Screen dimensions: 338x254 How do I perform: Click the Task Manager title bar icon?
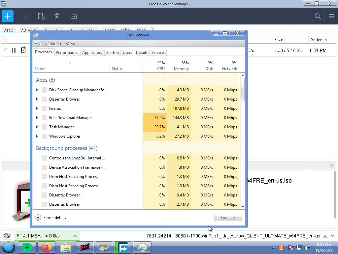(x=36, y=35)
